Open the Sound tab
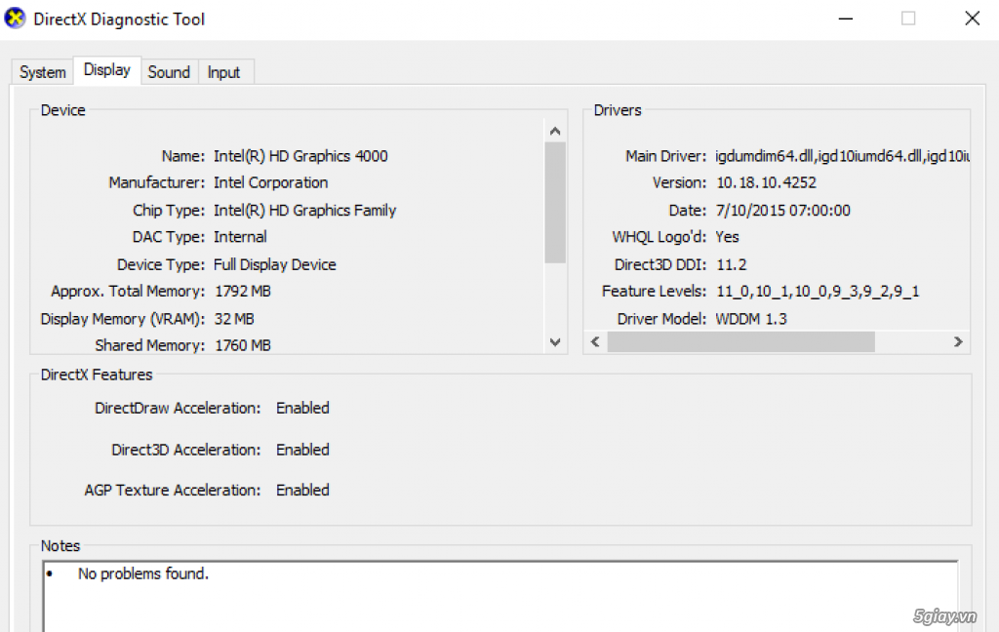Image resolution: width=999 pixels, height=632 pixels. click(x=169, y=72)
